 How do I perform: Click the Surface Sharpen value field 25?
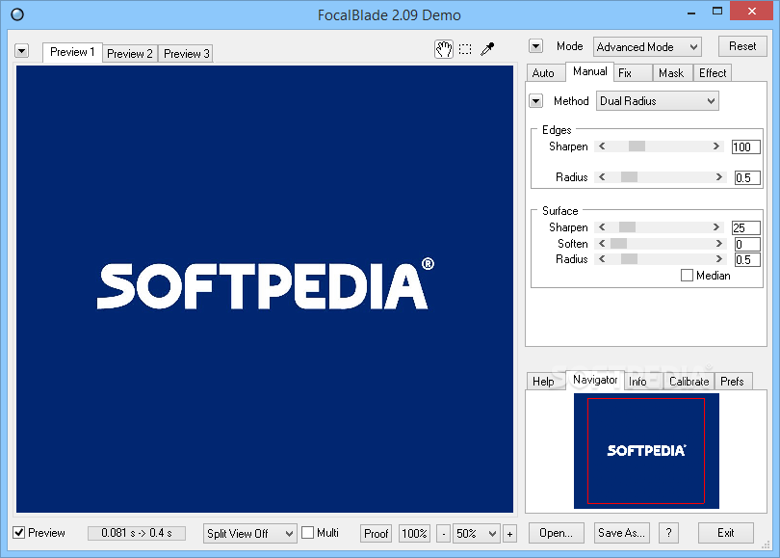coord(746,227)
